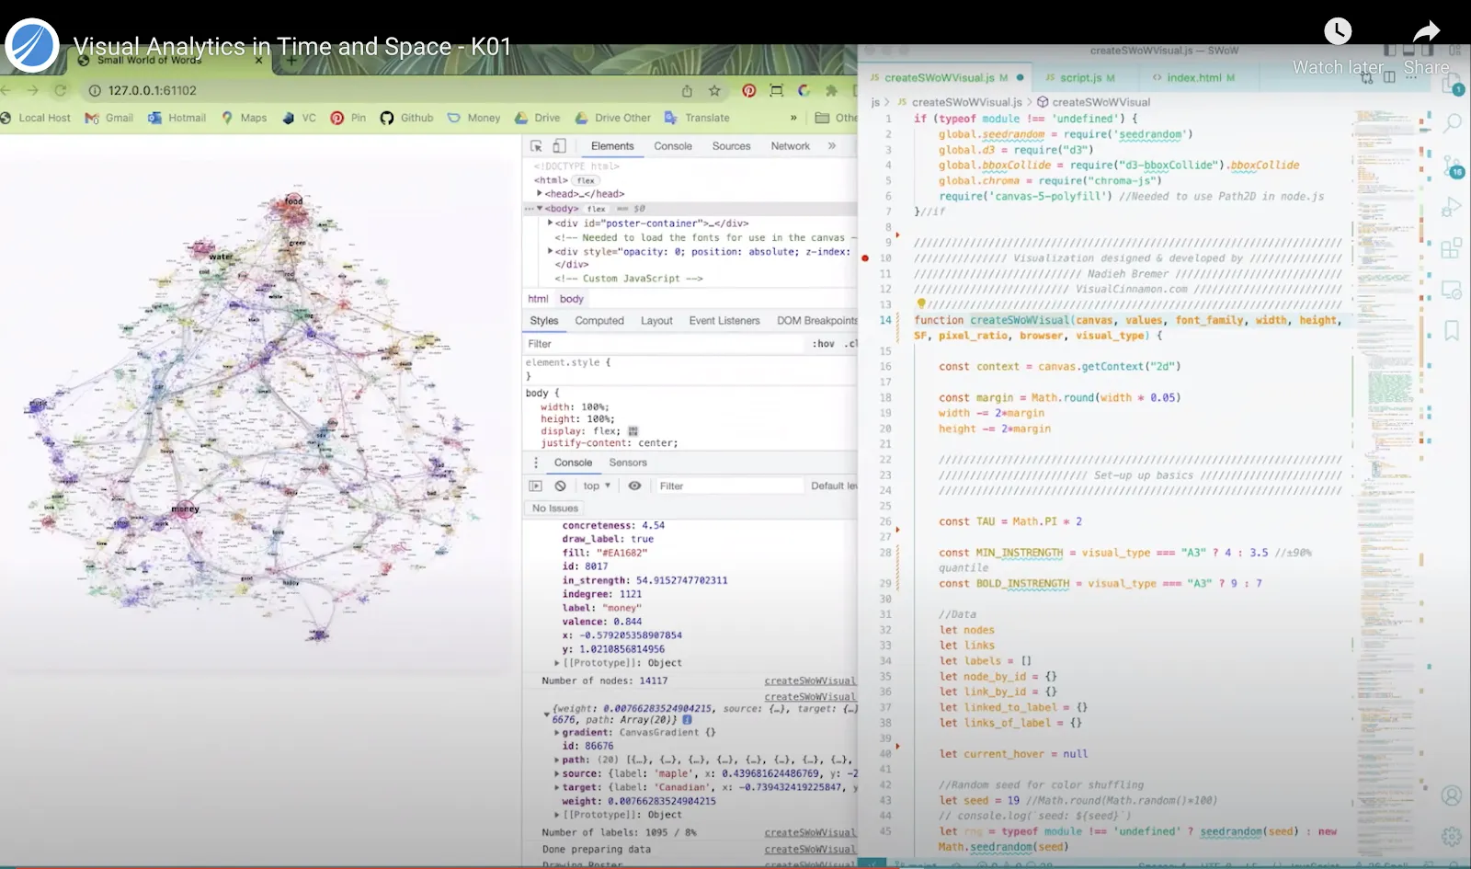Switch to DevTools Network tab
The image size is (1471, 869).
[791, 146]
